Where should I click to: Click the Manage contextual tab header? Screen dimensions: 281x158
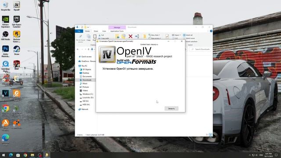point(117,27)
